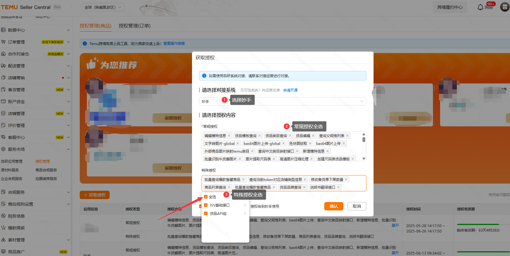Image resolution: width=510 pixels, height=256 pixels.
Task: Click inside the 特殊授权 tag input field
Action: 284,183
